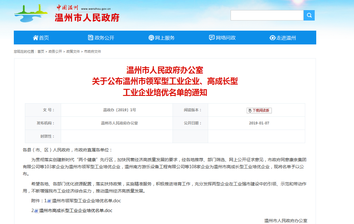The width and height of the screenshot is (354, 224).
Task: Click the 下载阅读版 download button
Action: [259, 110]
